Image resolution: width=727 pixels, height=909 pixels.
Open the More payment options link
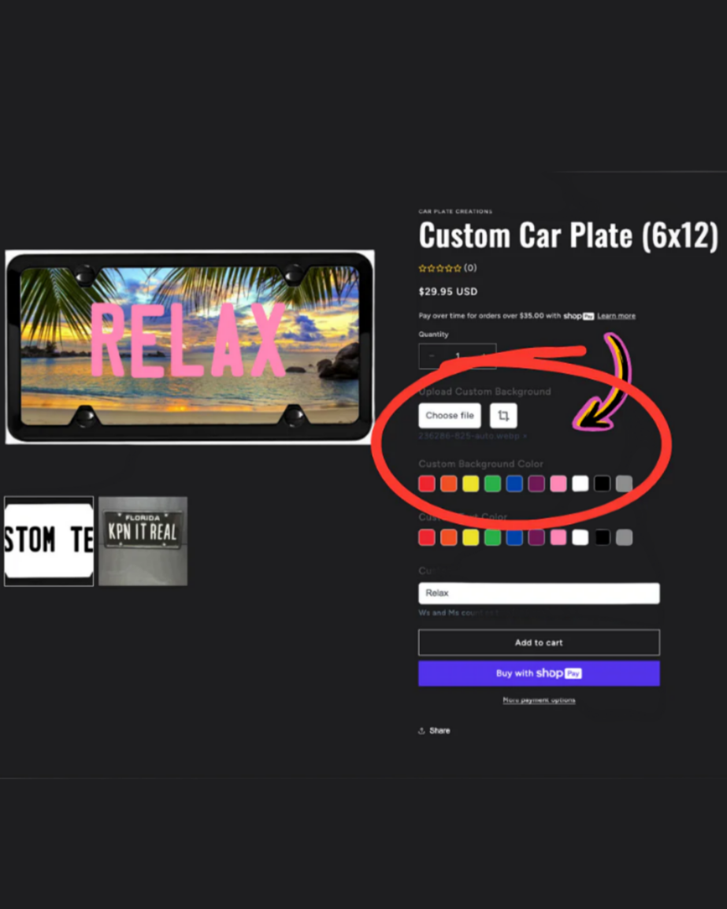click(539, 700)
